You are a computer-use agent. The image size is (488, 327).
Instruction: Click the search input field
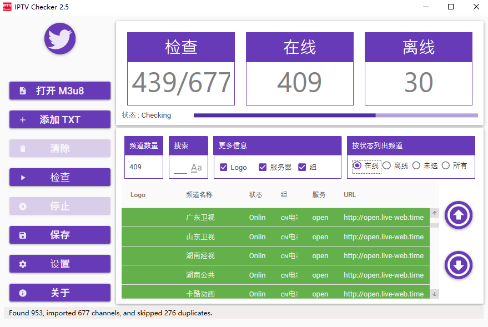click(180, 168)
